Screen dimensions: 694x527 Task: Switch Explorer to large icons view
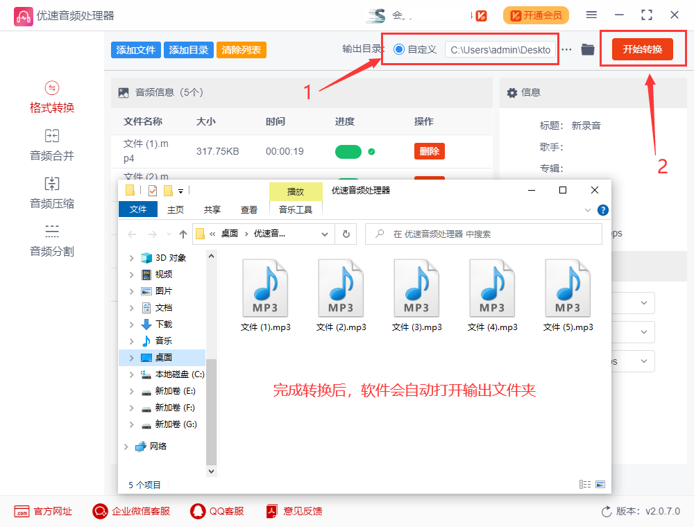point(600,485)
